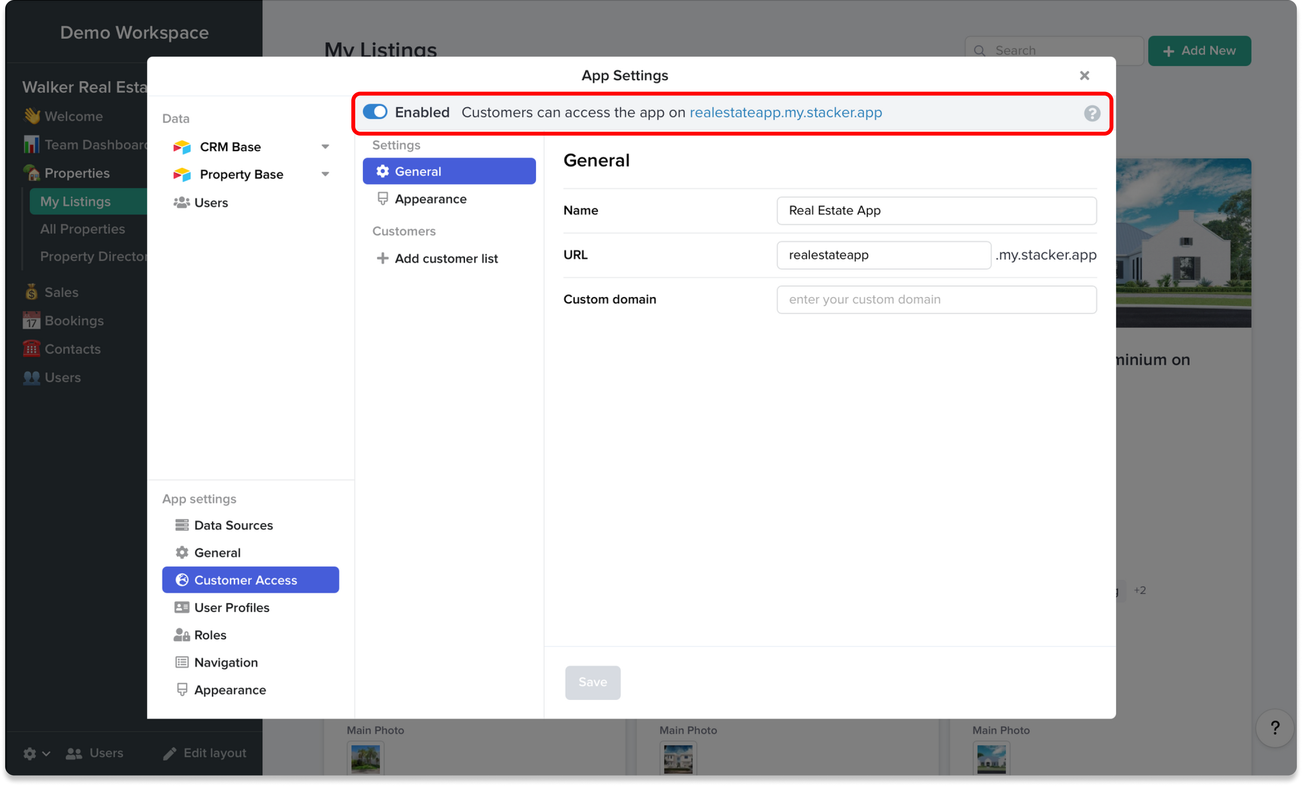Click the round help button at bottom right
The height and width of the screenshot is (786, 1302).
[1274, 728]
